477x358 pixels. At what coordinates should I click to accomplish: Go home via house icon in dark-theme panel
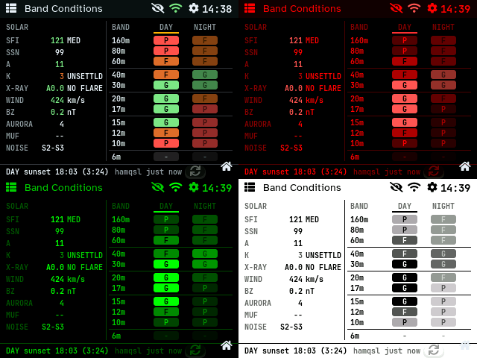pos(227,166)
